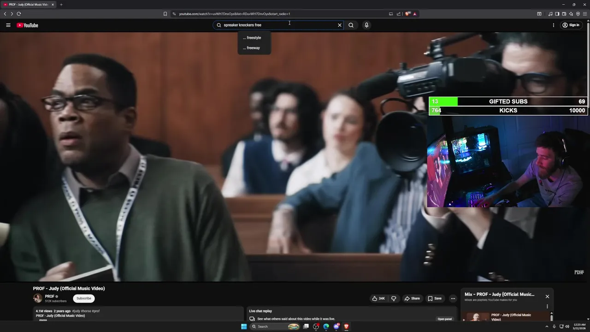Open the Windows Start menu
The height and width of the screenshot is (332, 590).
[244, 326]
